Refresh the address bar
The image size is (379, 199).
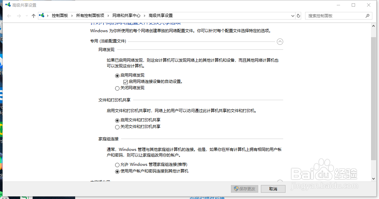coord(298,16)
